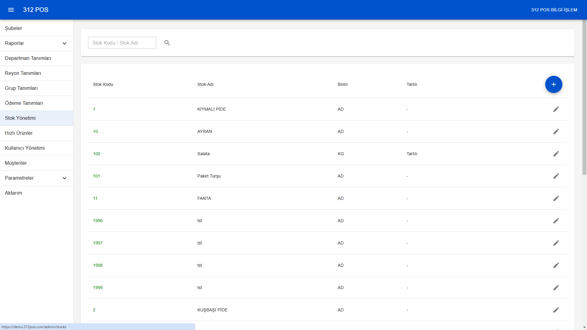This screenshot has width=587, height=330.
Task: Expand the Raporlar menu chevron
Action: pyautogui.click(x=65, y=43)
